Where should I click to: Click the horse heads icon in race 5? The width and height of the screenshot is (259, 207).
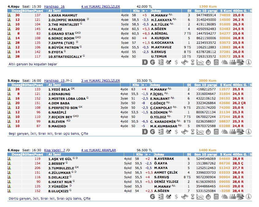[224, 132]
